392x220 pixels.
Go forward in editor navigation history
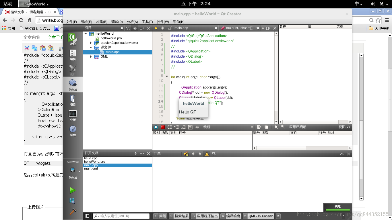tap(162, 28)
